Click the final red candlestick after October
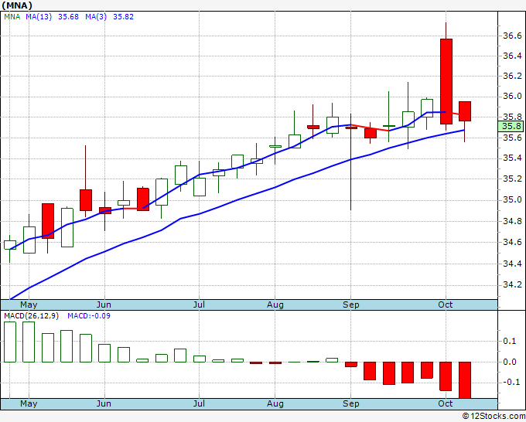526x422 pixels. [465, 111]
